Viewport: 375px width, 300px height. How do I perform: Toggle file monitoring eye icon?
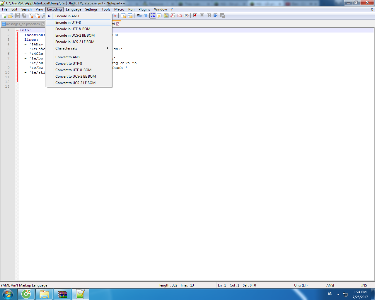(x=186, y=16)
